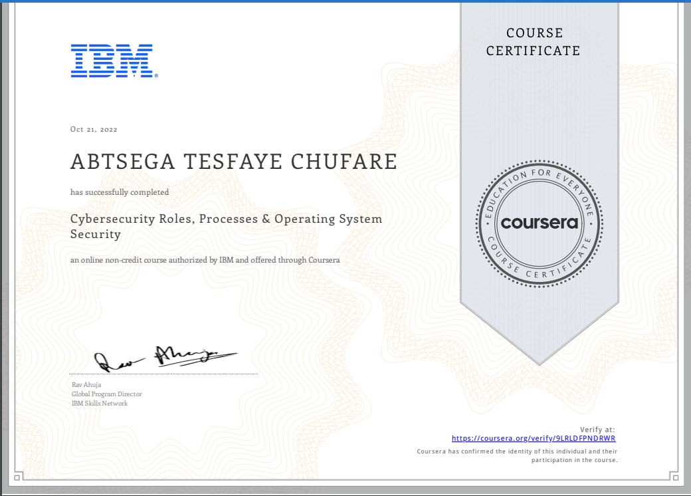Screen dimensions: 691x496
Task: Click the date text "Oct 21, 2022"
Action: coord(94,129)
